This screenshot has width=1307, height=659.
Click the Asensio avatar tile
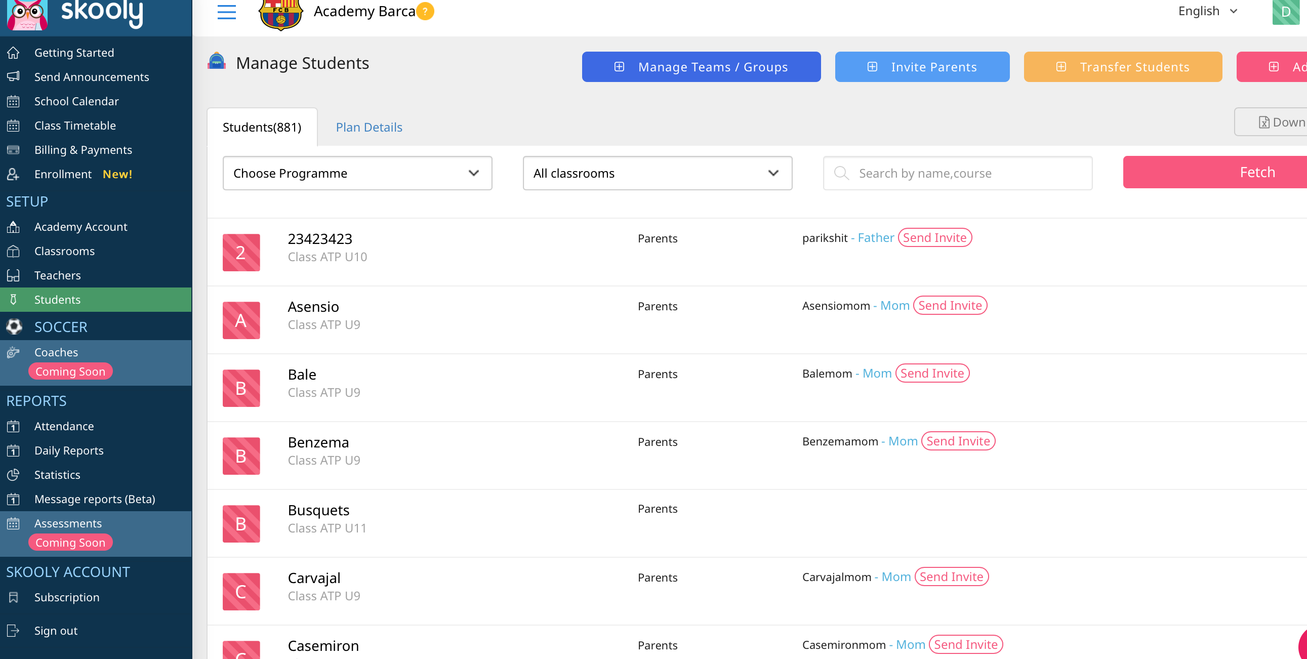click(x=241, y=320)
